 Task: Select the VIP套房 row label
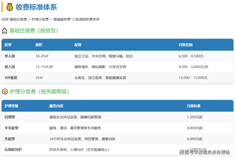(x=11, y=78)
